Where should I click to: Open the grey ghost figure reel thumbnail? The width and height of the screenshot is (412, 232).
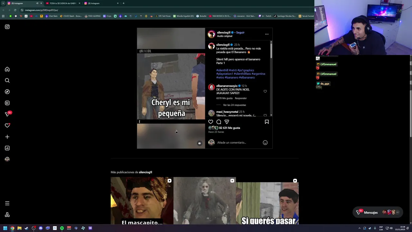[204, 200]
